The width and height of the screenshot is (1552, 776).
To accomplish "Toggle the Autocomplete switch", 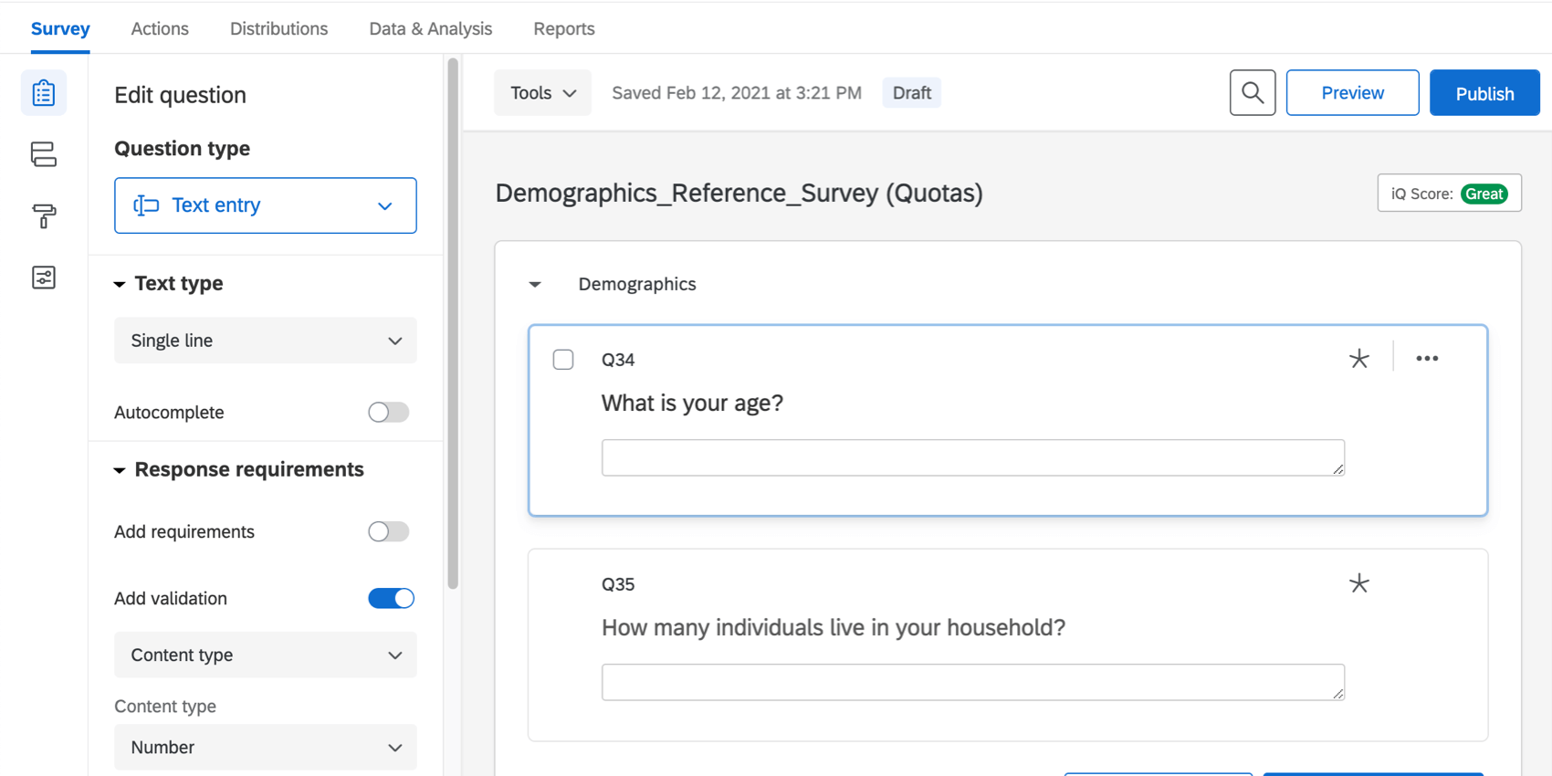I will click(x=389, y=413).
